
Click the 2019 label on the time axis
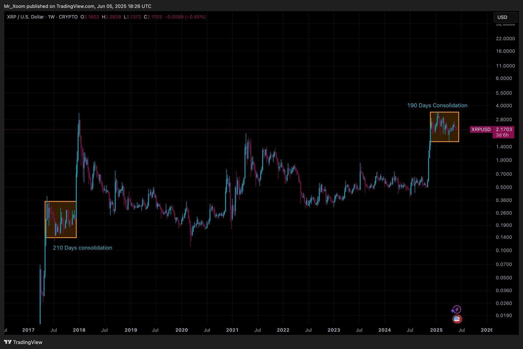pos(131,330)
